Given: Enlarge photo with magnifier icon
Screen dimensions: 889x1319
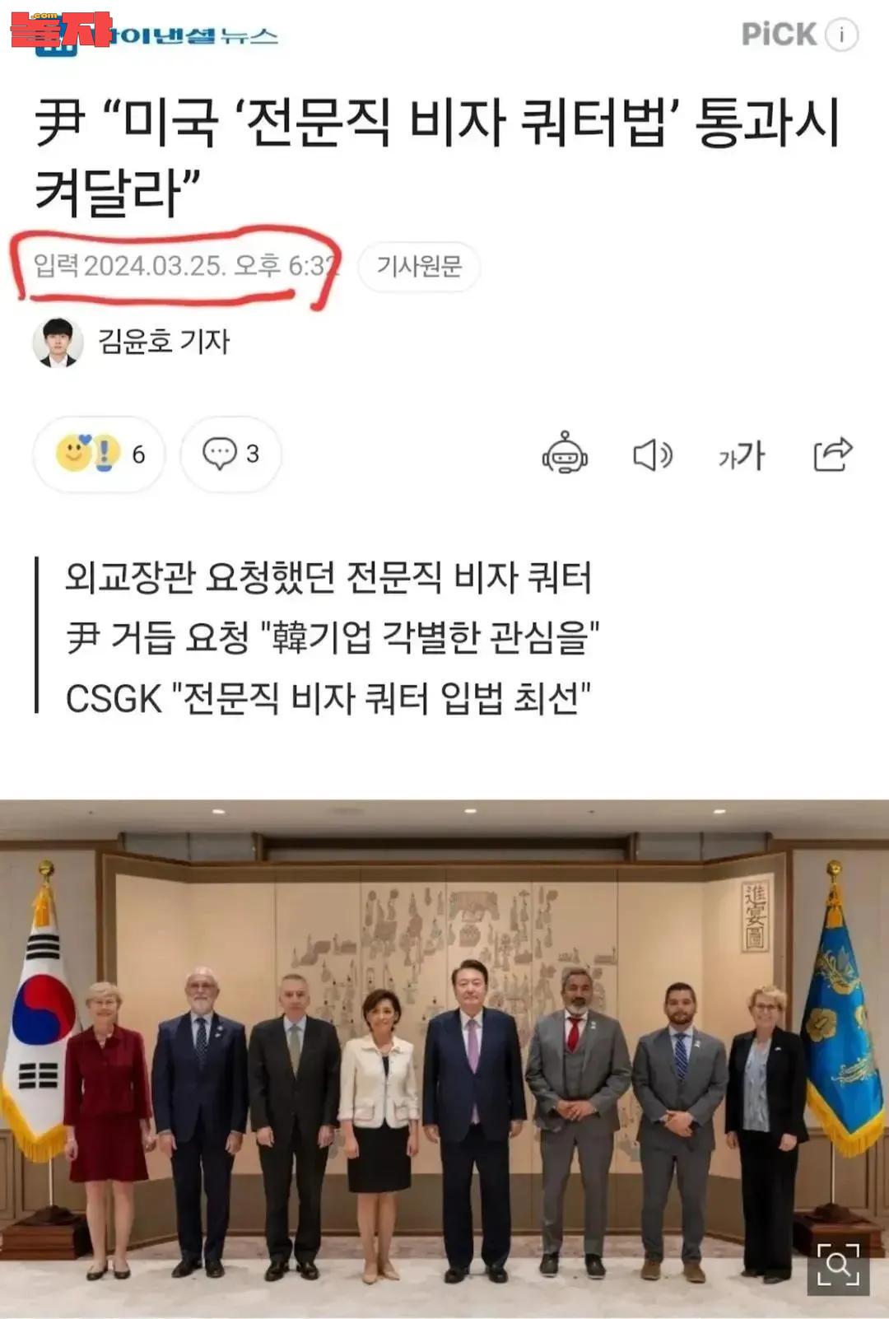Looking at the screenshot, I should 838,1265.
